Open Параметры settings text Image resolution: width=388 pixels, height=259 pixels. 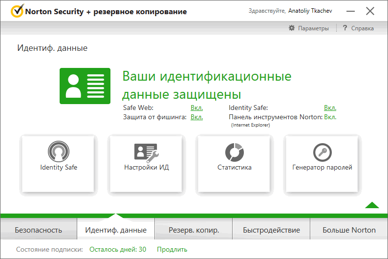(313, 28)
